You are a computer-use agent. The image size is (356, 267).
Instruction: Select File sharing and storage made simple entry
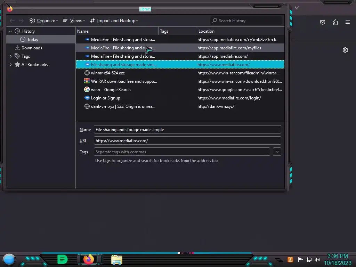coord(180,64)
